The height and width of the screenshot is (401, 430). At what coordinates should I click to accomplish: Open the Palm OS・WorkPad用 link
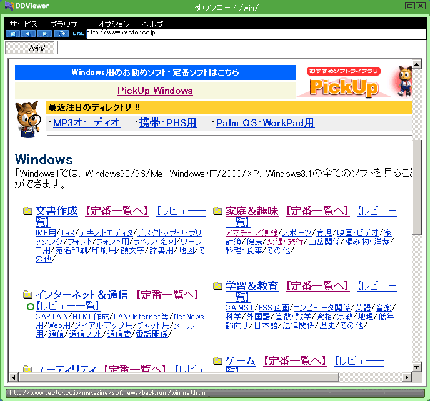pyautogui.click(x=265, y=122)
